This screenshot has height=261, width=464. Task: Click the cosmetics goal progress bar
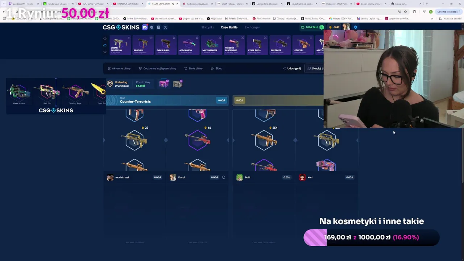tap(371, 237)
